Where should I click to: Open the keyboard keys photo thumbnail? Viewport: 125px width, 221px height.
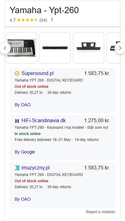point(21,48)
